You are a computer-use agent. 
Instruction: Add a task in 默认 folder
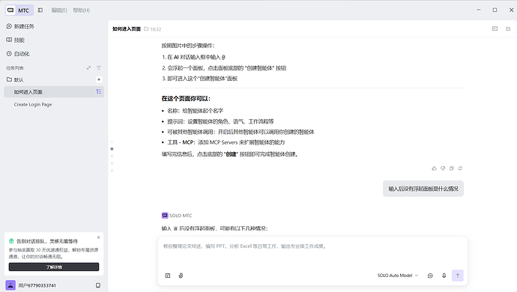99,79
